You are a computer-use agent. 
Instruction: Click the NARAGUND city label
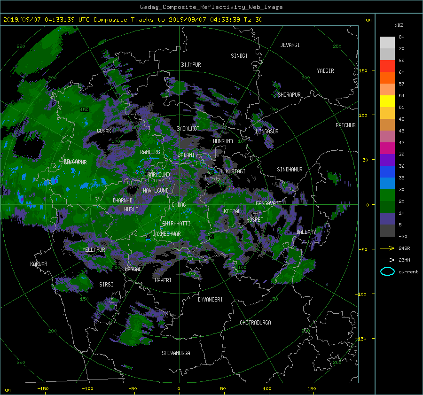click(x=159, y=174)
